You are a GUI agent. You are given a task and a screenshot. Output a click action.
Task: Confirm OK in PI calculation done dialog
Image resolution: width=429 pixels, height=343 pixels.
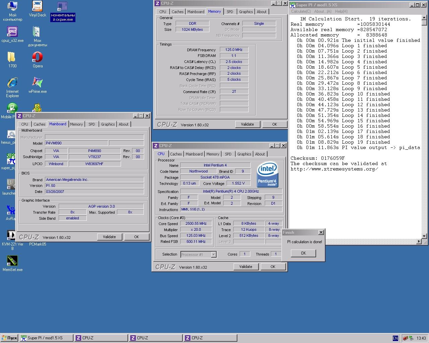(303, 253)
